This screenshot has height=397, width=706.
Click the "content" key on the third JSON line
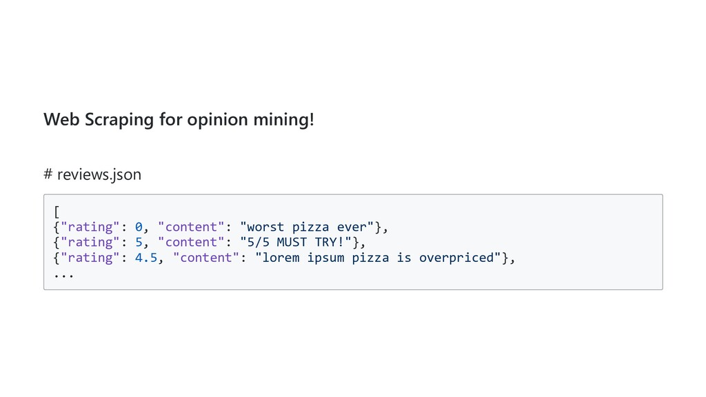coord(206,257)
